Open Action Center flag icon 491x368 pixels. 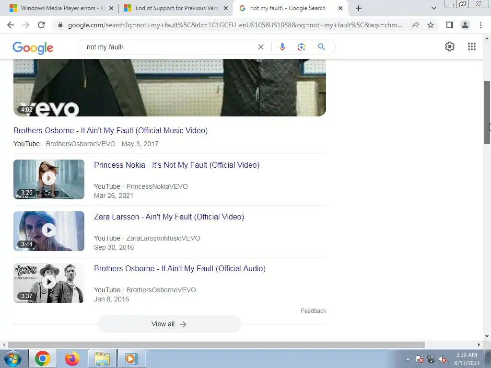click(420, 359)
